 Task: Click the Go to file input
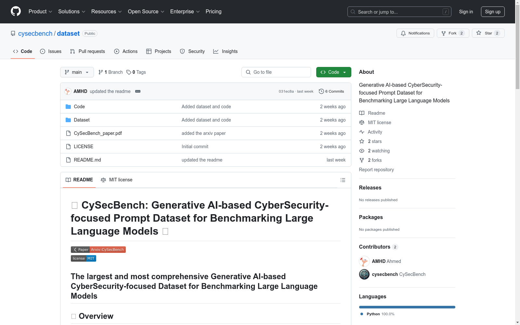[x=276, y=72]
